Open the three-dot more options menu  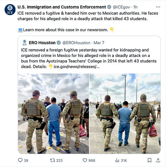158,7
